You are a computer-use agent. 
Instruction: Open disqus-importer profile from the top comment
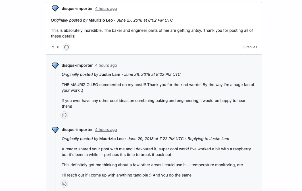[77, 9]
